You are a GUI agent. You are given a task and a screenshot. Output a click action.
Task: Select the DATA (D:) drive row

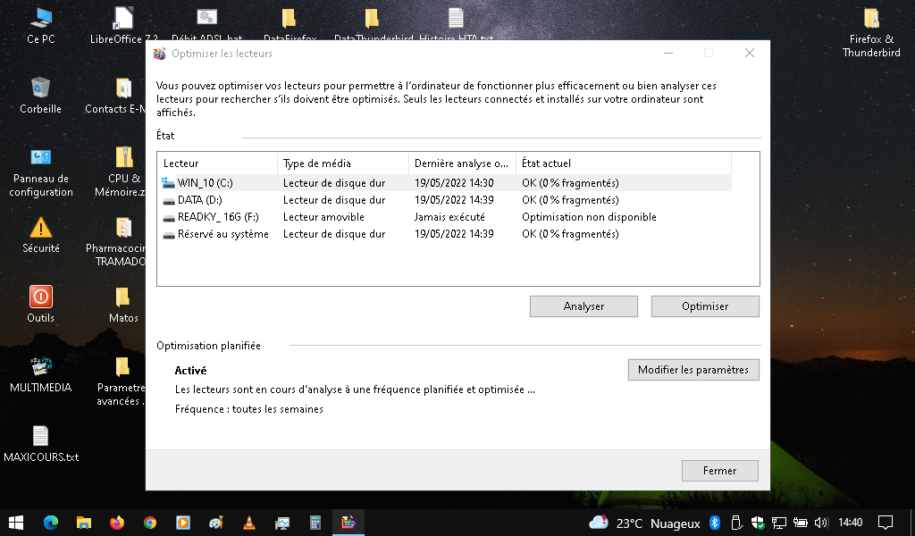click(446, 200)
